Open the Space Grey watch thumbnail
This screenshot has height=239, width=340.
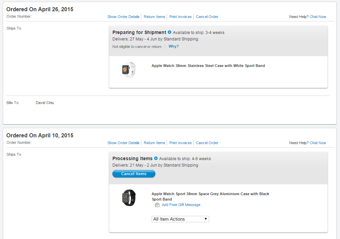click(129, 198)
